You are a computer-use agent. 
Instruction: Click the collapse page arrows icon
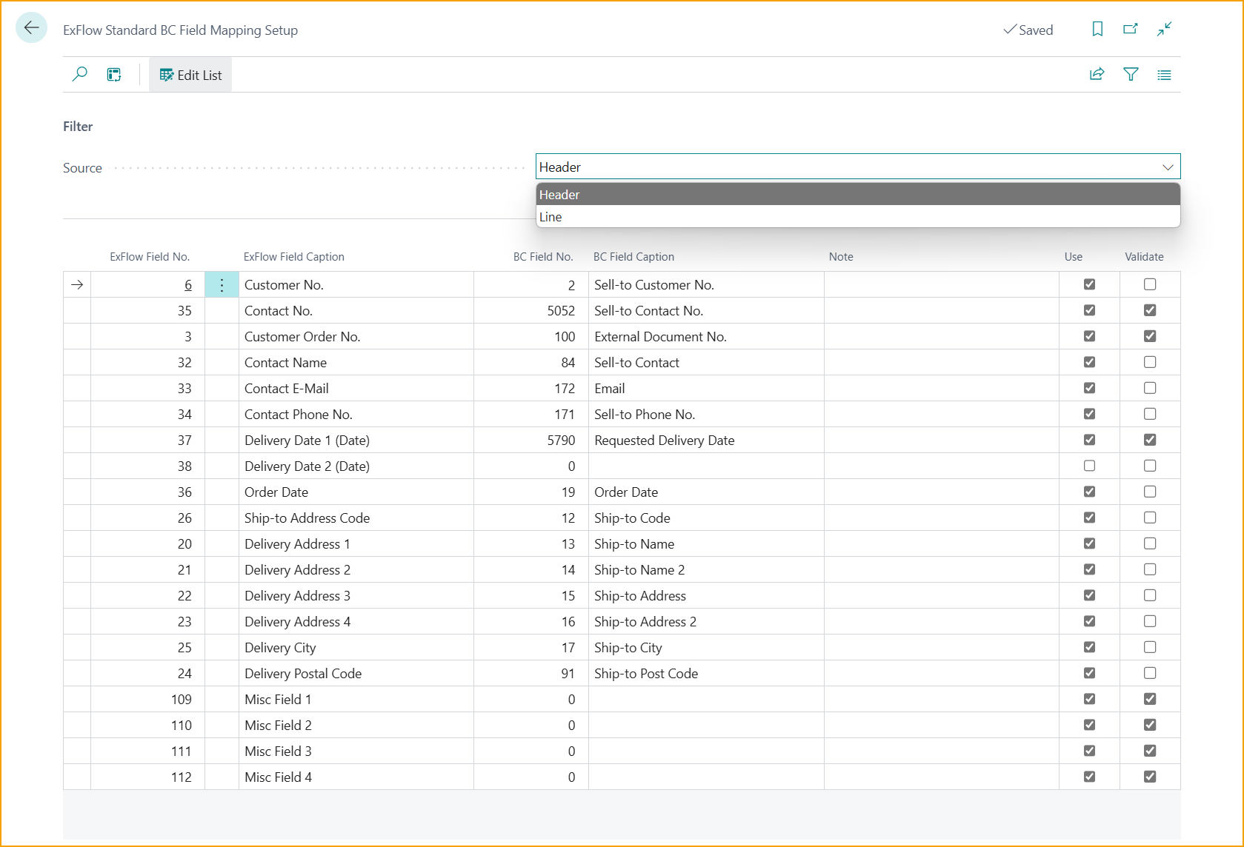(x=1164, y=29)
